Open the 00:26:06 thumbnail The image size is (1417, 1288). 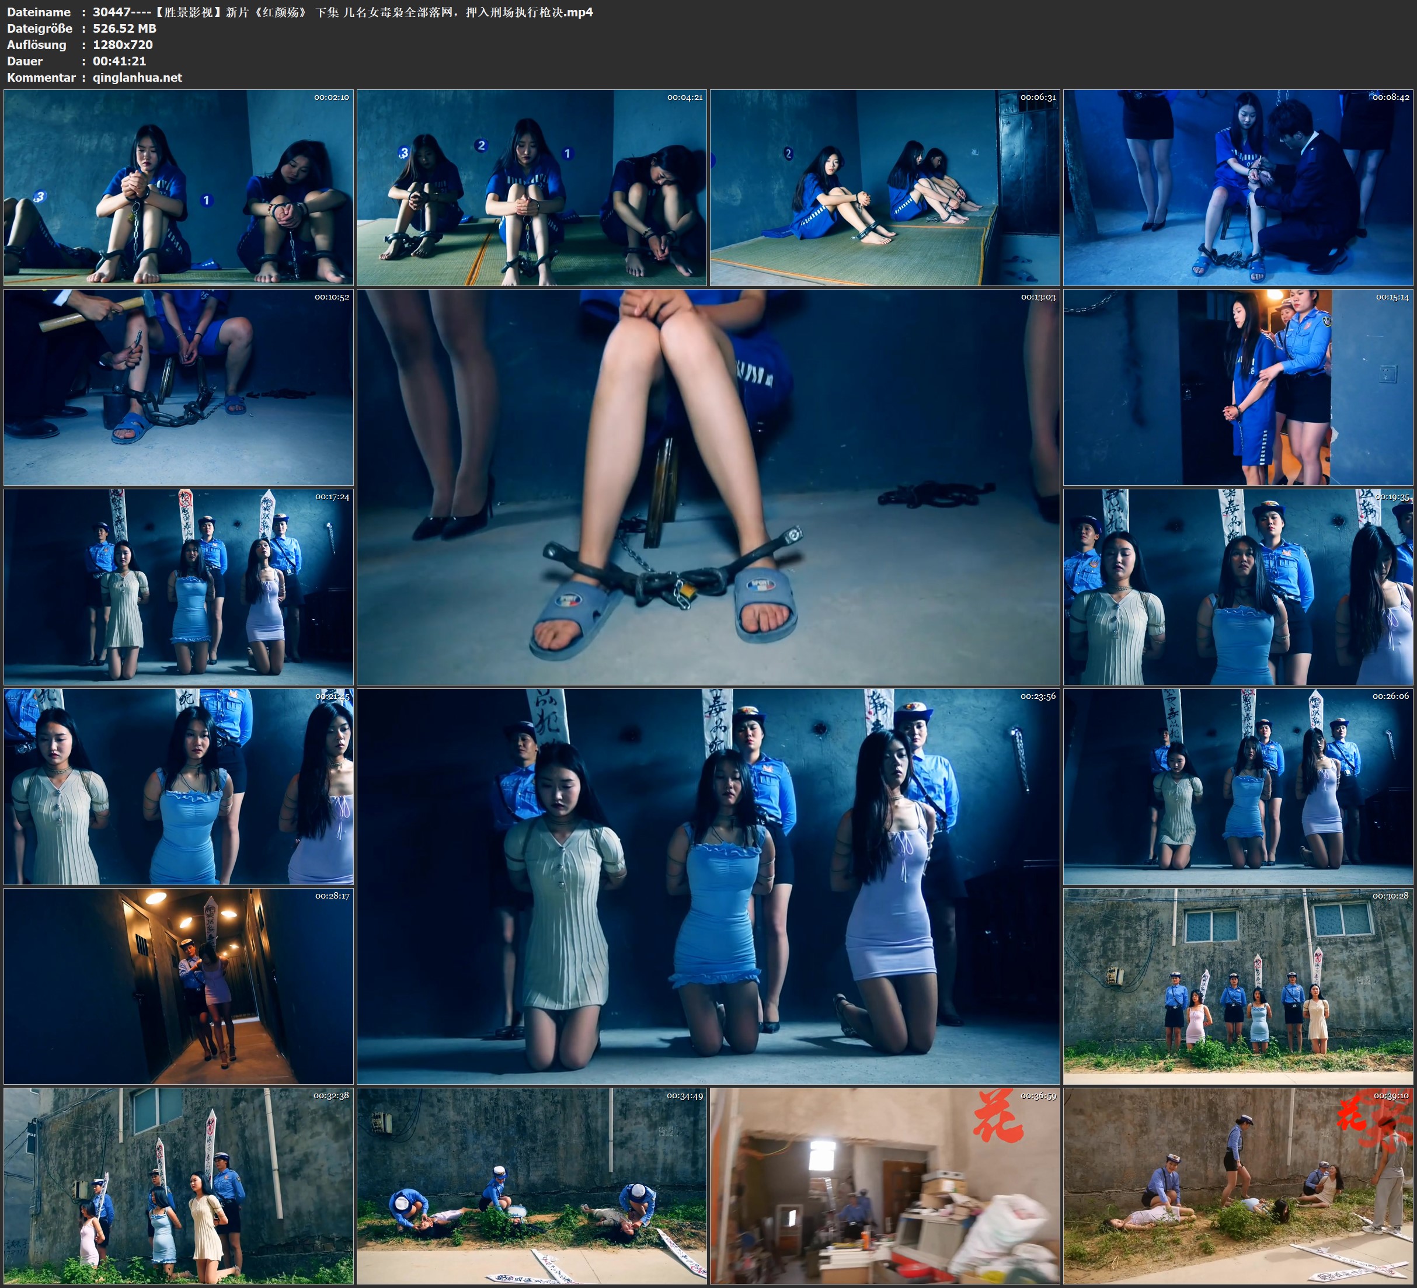pos(1238,786)
